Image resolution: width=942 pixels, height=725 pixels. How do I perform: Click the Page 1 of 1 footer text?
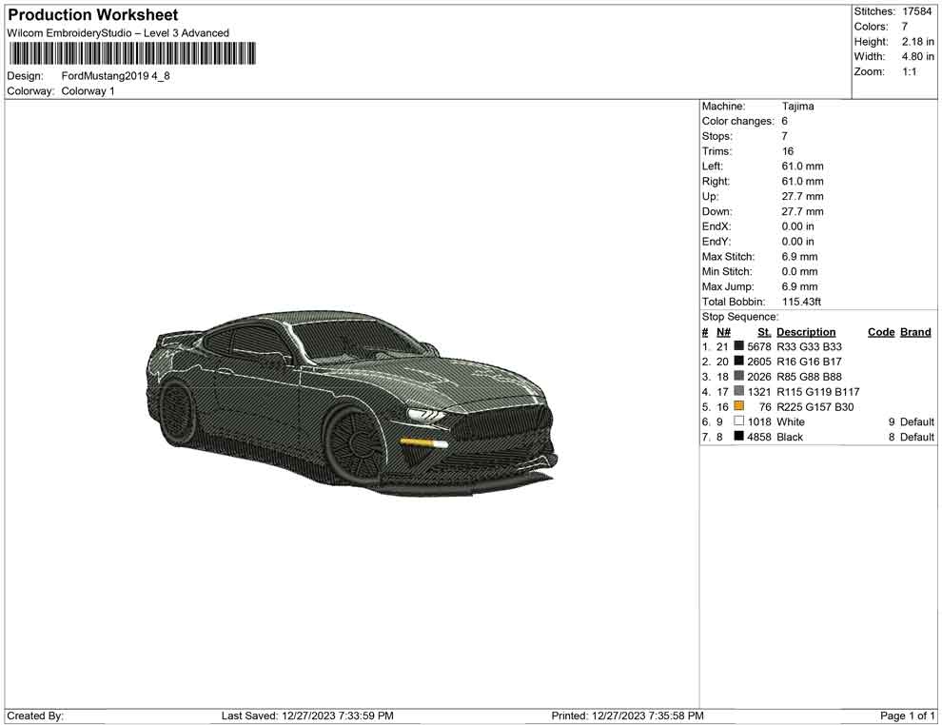(908, 715)
